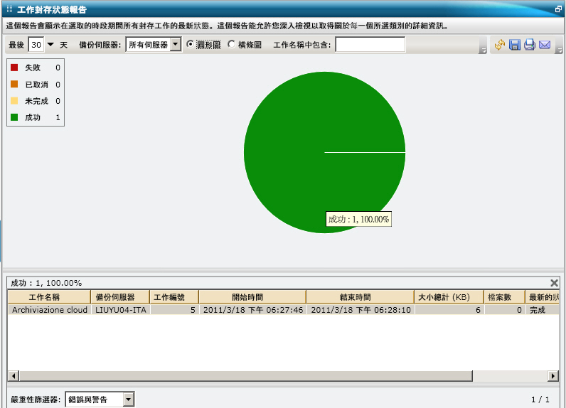Screen dimensions: 566x408
Task: Click the LIUYU04-ITA server cell
Action: tap(121, 310)
